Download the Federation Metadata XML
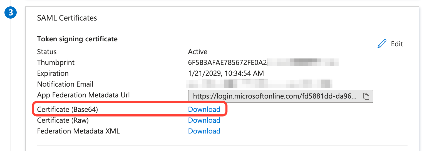 coord(204,131)
